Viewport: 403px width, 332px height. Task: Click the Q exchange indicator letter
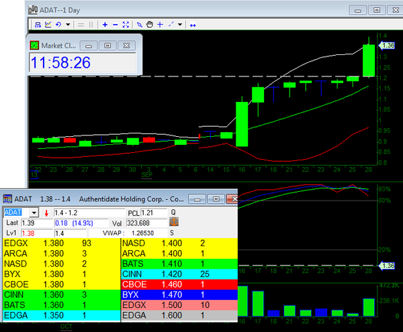tap(173, 212)
